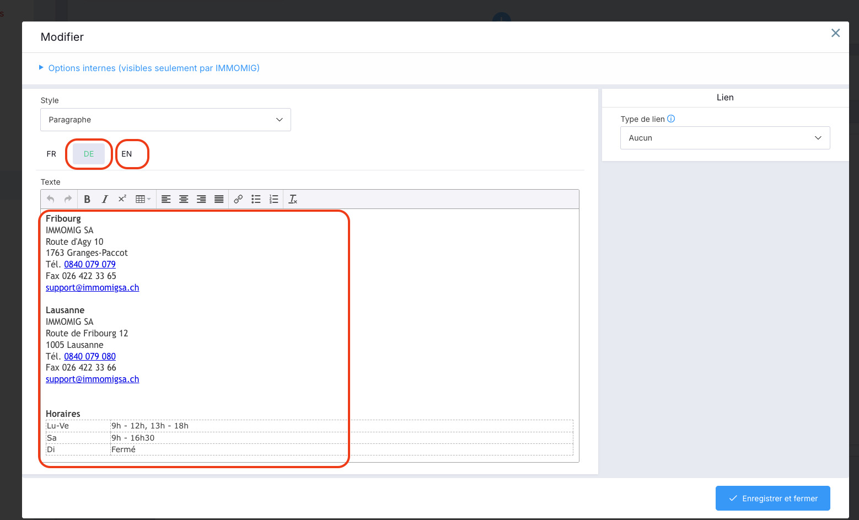Click the text 'Fax 026 422 33 66'
This screenshot has width=859, height=520.
tap(81, 367)
